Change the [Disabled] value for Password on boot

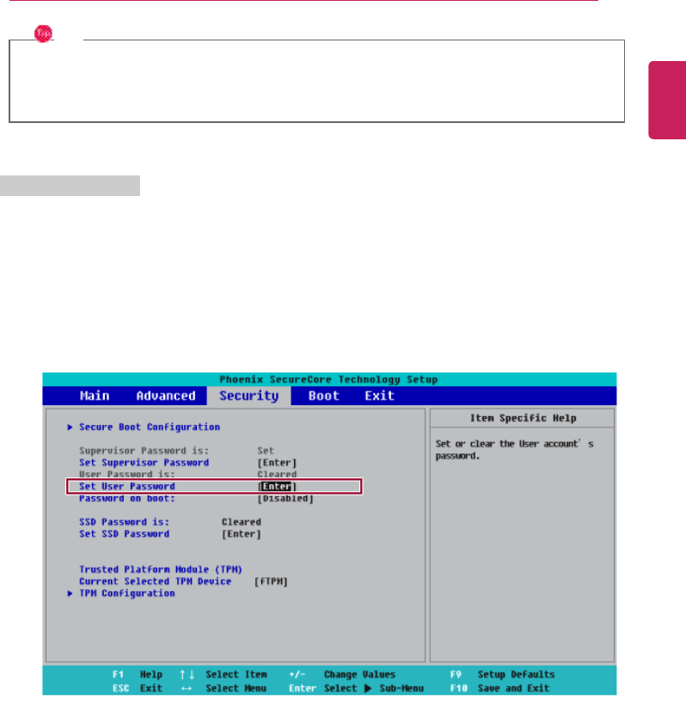285,498
